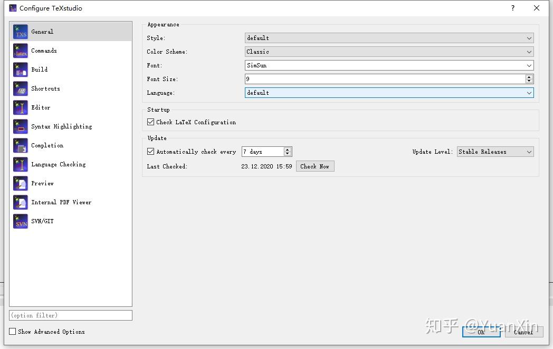The width and height of the screenshot is (553, 349).
Task: Select the Commands section icon
Action: (x=20, y=51)
